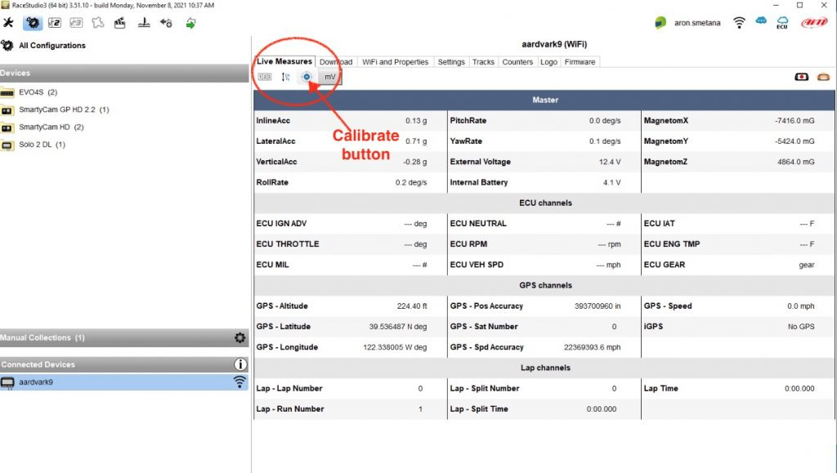Open the WiFi and Properties tab
This screenshot has width=837, height=473.
coord(395,62)
